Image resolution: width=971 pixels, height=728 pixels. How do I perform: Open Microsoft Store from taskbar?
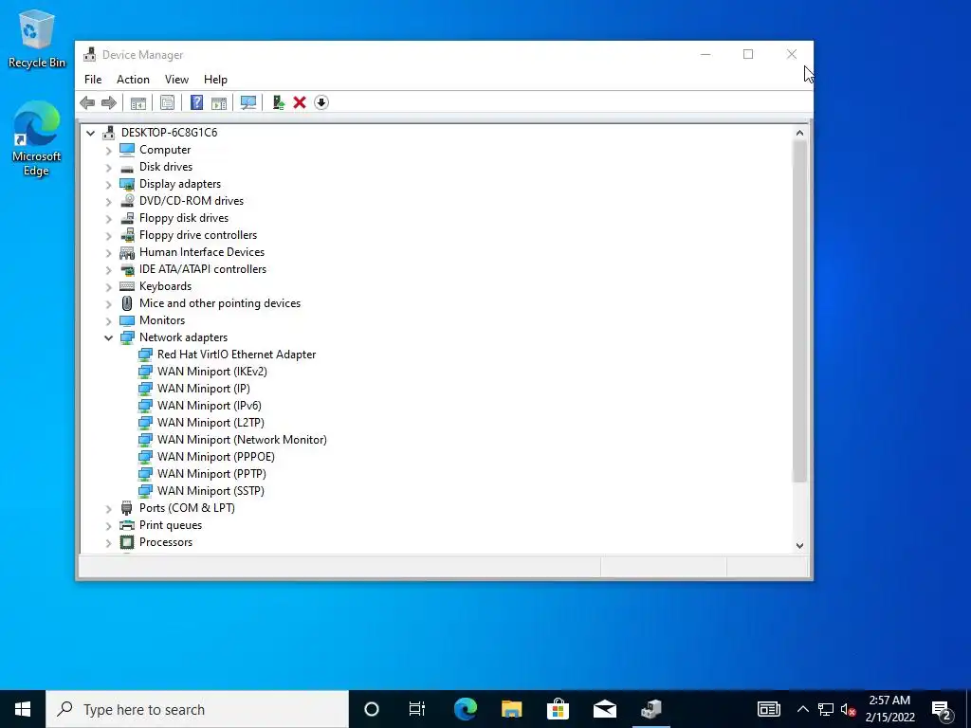pyautogui.click(x=558, y=709)
